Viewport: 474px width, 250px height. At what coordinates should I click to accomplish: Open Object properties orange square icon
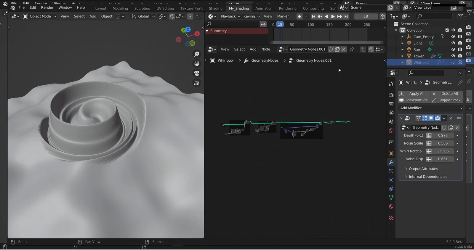point(391,153)
